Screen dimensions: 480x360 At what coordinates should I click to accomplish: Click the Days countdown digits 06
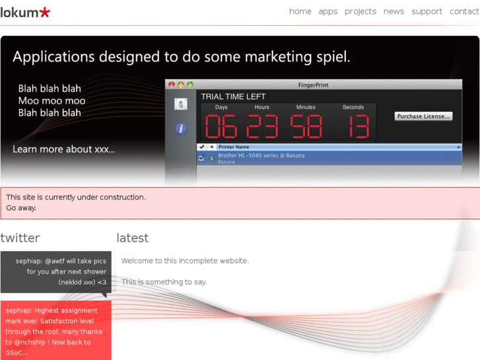pyautogui.click(x=221, y=126)
